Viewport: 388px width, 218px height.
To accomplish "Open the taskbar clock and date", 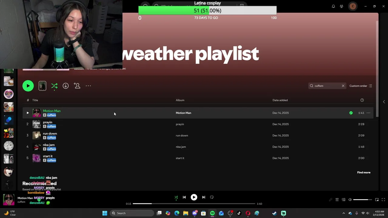I will (x=380, y=213).
